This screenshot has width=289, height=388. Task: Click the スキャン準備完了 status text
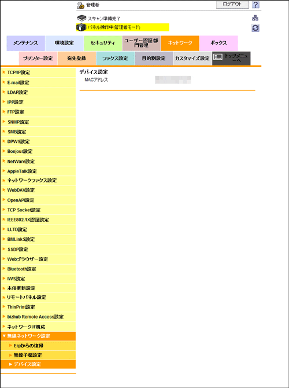104,19
